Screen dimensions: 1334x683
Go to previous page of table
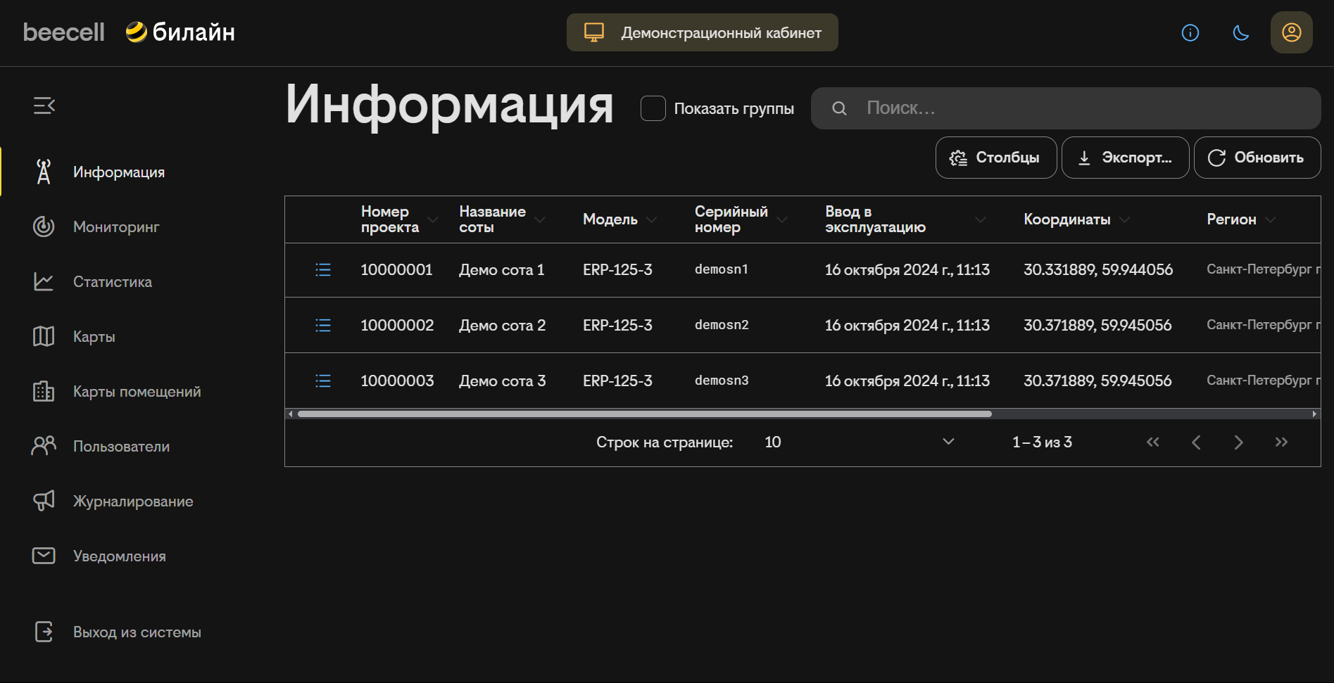(1196, 442)
